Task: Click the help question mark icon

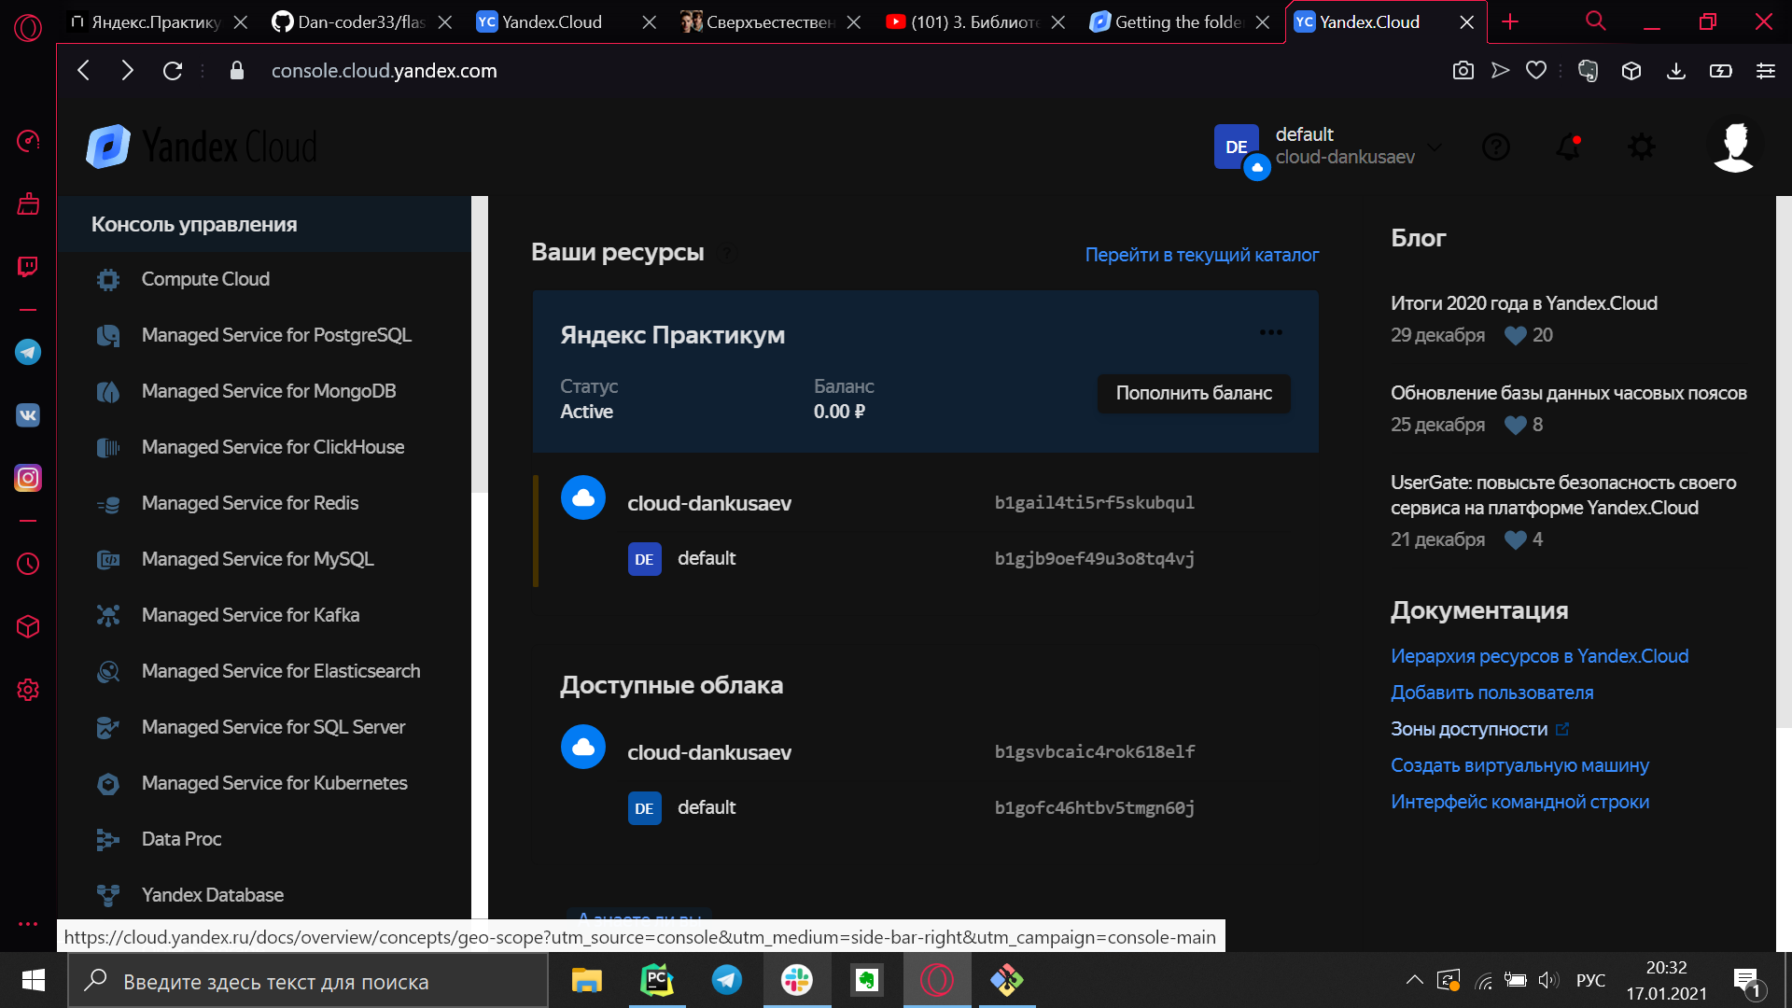Action: pyautogui.click(x=1495, y=147)
